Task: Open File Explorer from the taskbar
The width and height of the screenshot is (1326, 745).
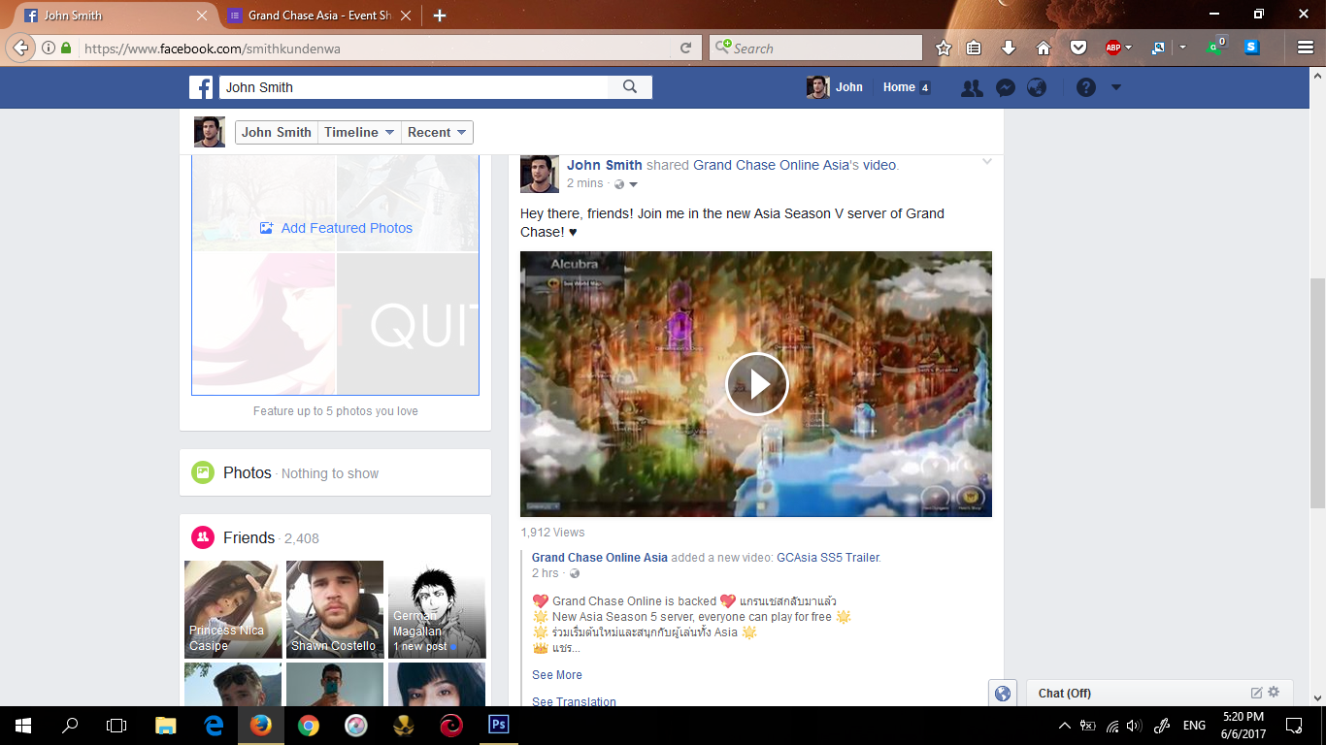Action: [x=166, y=725]
